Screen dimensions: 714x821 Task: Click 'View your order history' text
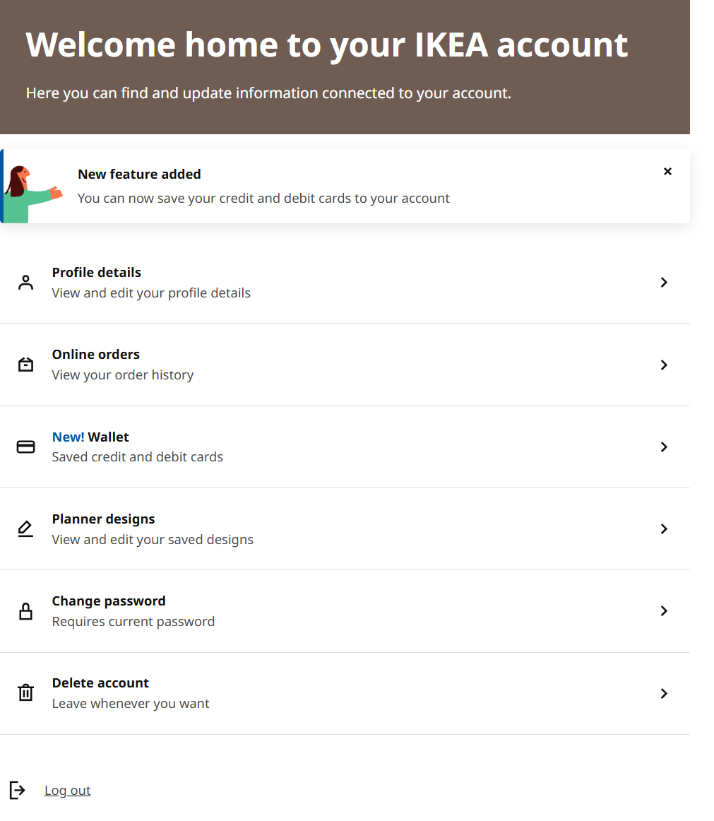click(x=122, y=375)
